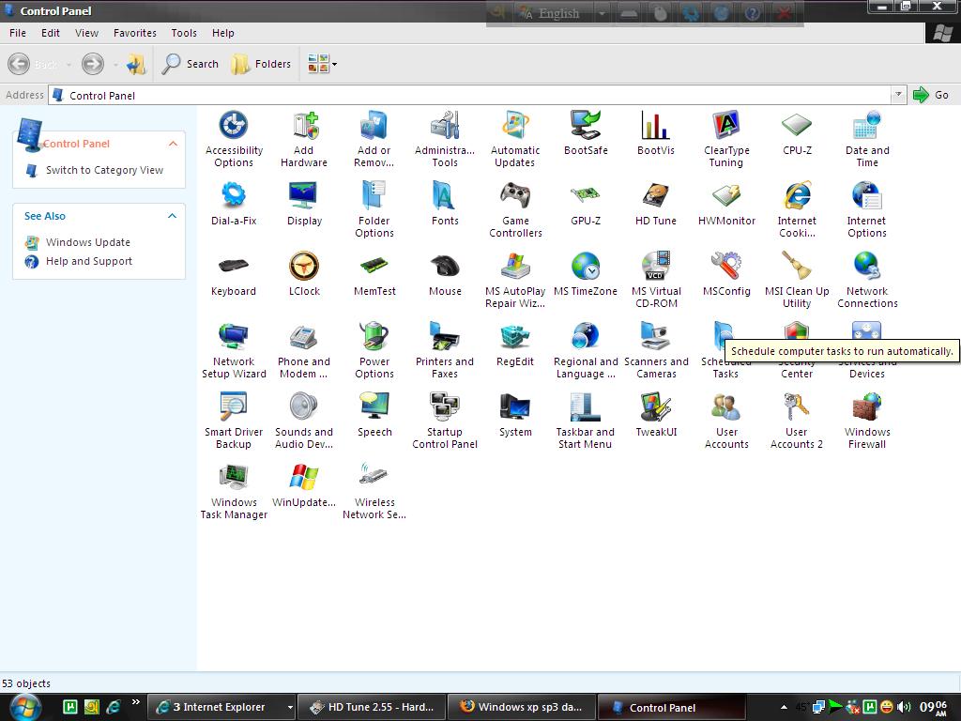This screenshot has height=721, width=961.
Task: Open Smart Driver Backup icon
Action: click(234, 407)
